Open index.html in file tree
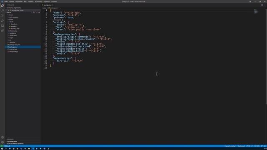 [x=13, y=35]
